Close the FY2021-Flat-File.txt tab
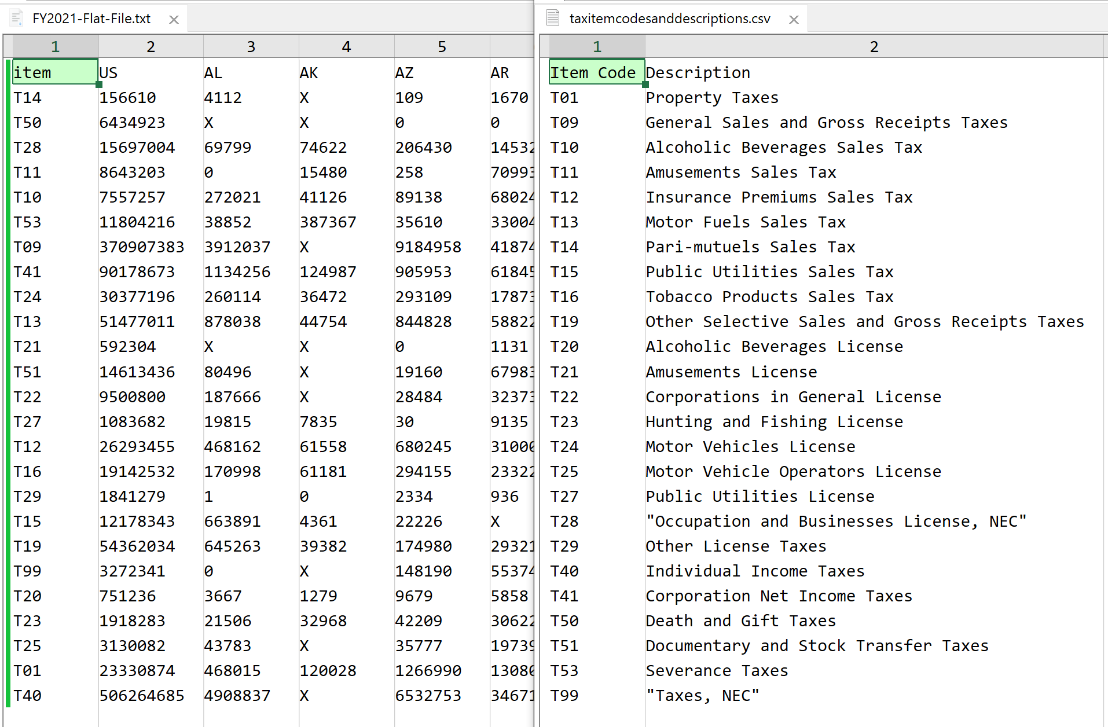Viewport: 1108px width, 727px height. 174,20
